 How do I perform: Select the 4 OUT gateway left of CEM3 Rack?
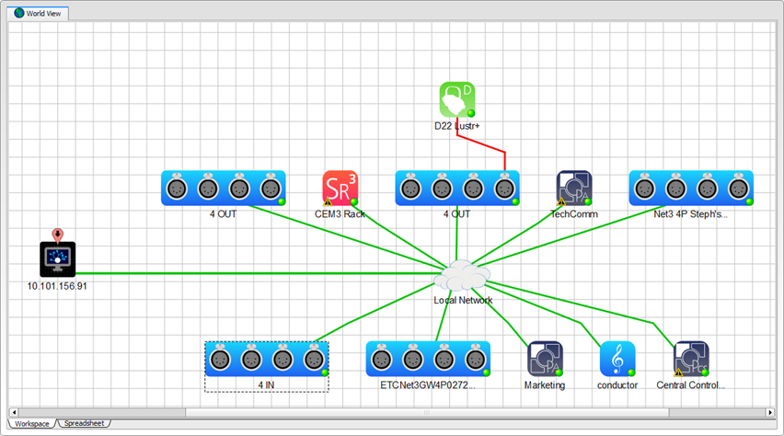[223, 188]
